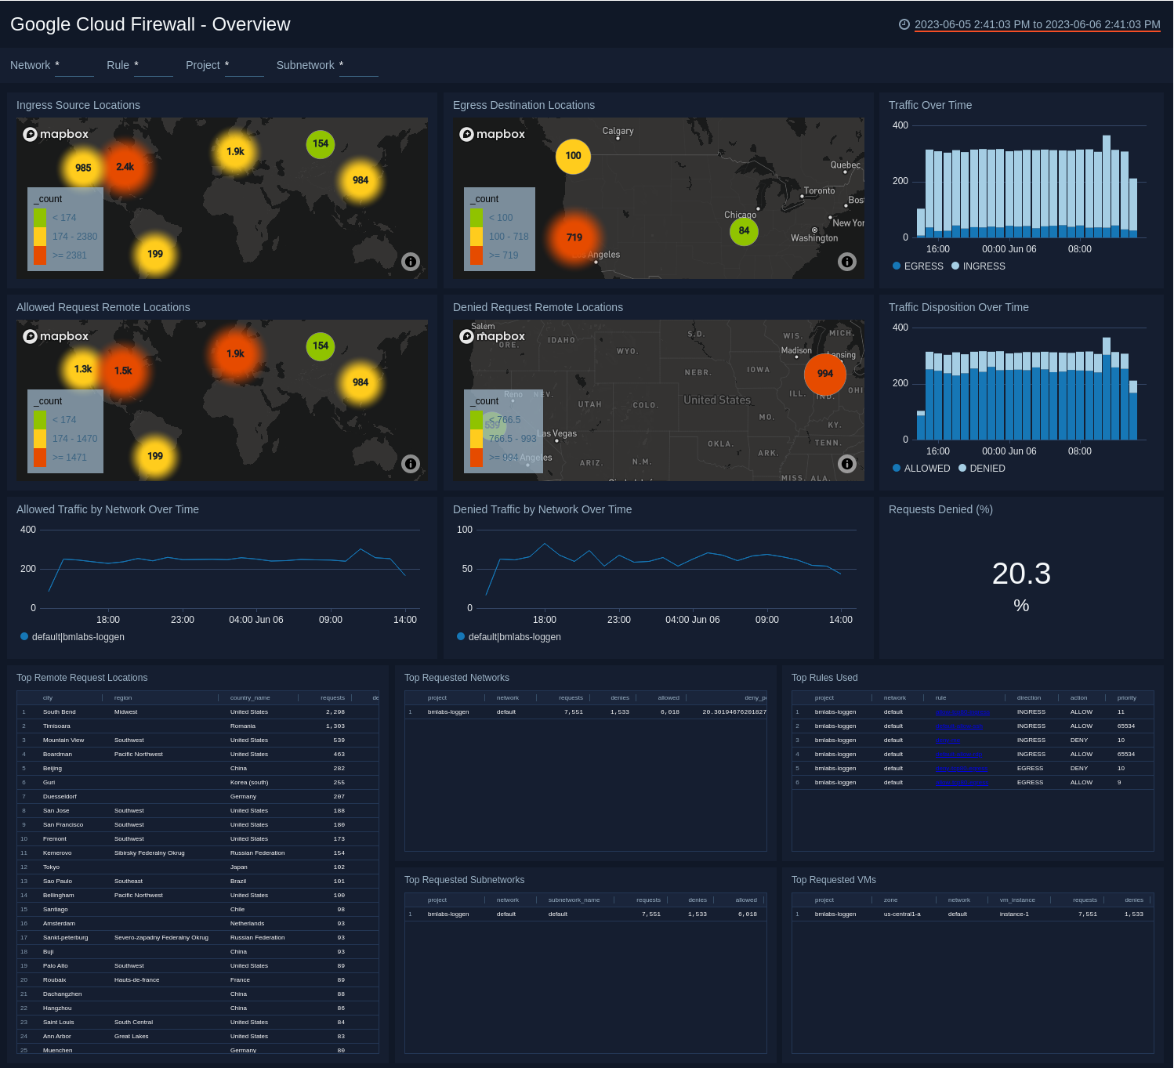Click the Mapbox logo on Denied Request Remote Locations map
The width and height of the screenshot is (1174, 1068).
coord(492,335)
